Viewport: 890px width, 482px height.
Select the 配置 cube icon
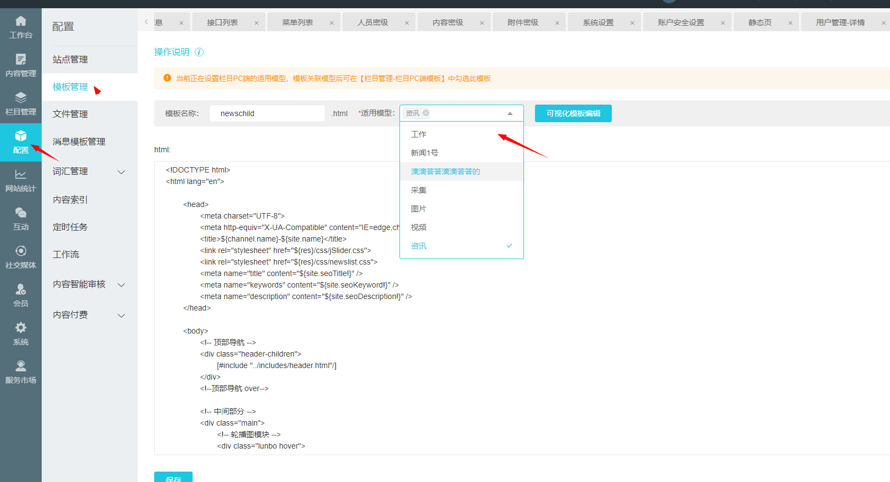pos(21,136)
